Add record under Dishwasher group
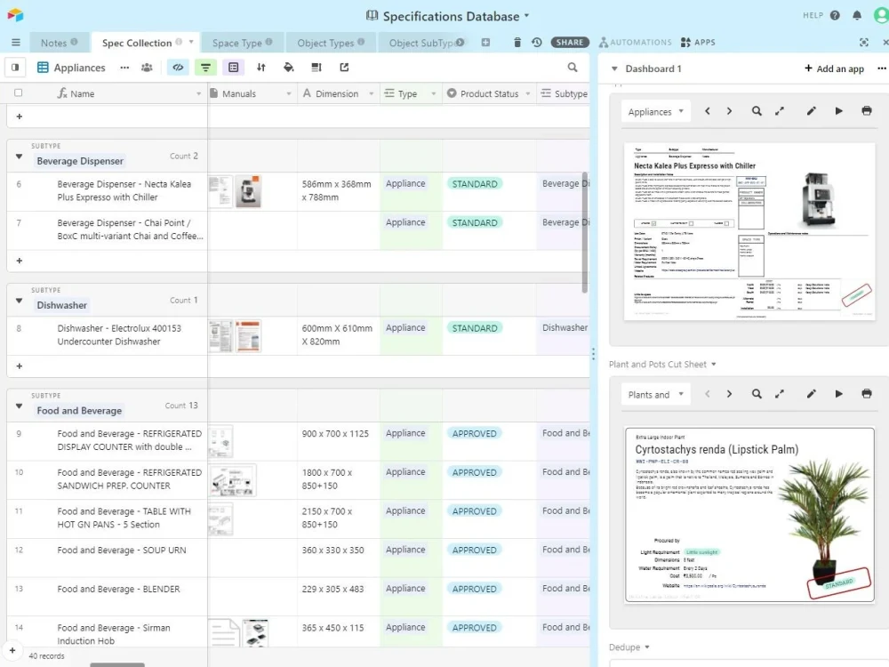The image size is (889, 667). coord(20,366)
